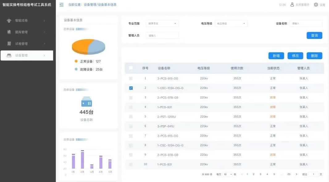The image size is (329, 182).
Task: Toggle the select-all checkbox in table header
Action: coord(131,68)
